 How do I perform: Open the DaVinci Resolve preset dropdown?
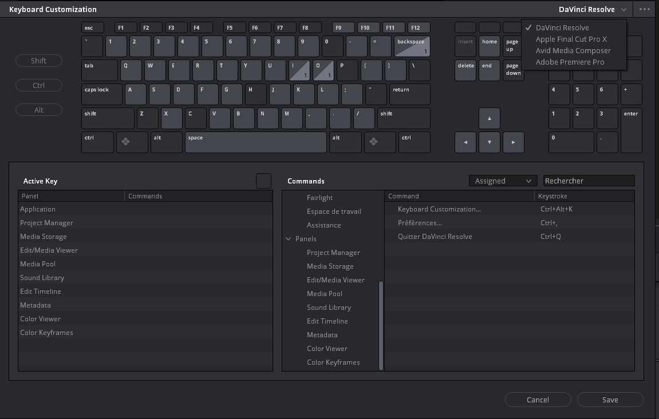(x=592, y=9)
